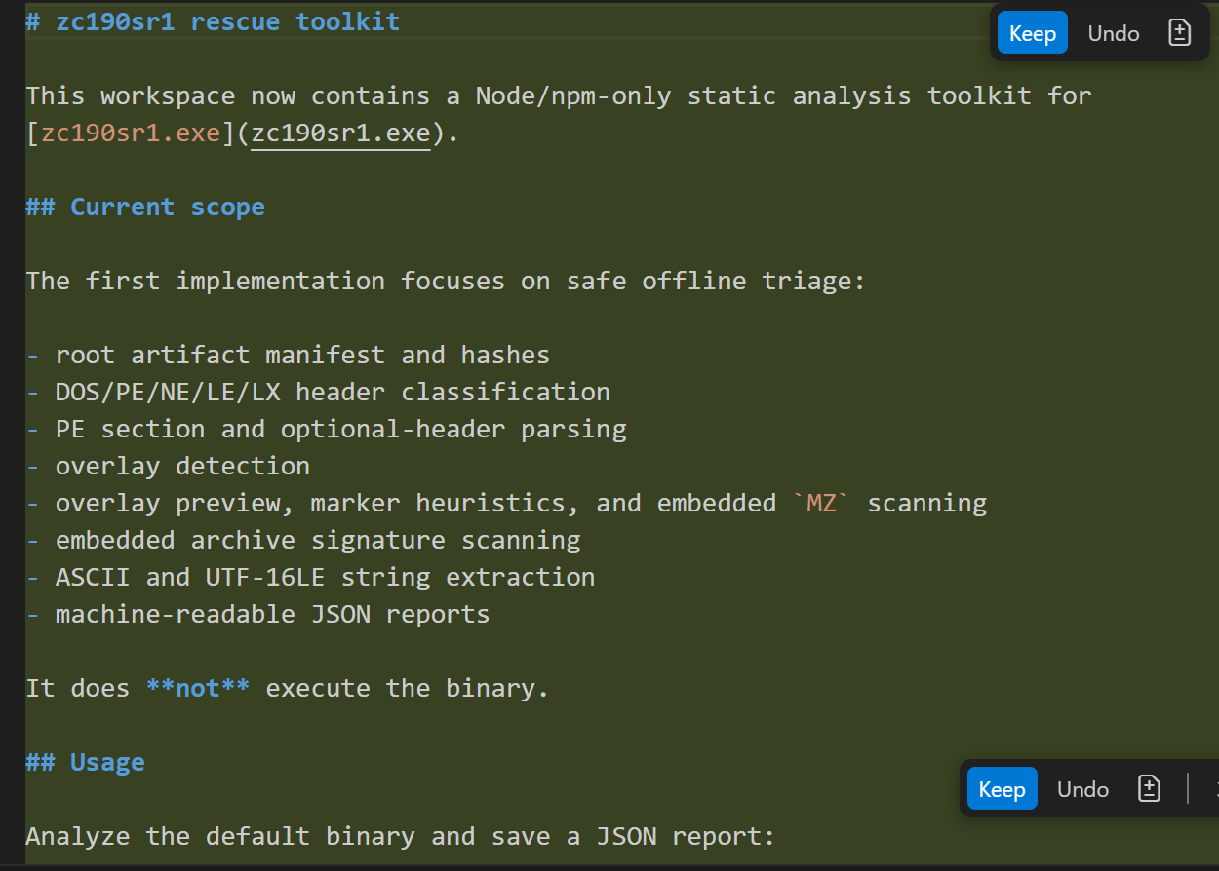Viewport: 1219px width, 871px height.
Task: Click the '## Current scope' heading
Action: (x=145, y=208)
